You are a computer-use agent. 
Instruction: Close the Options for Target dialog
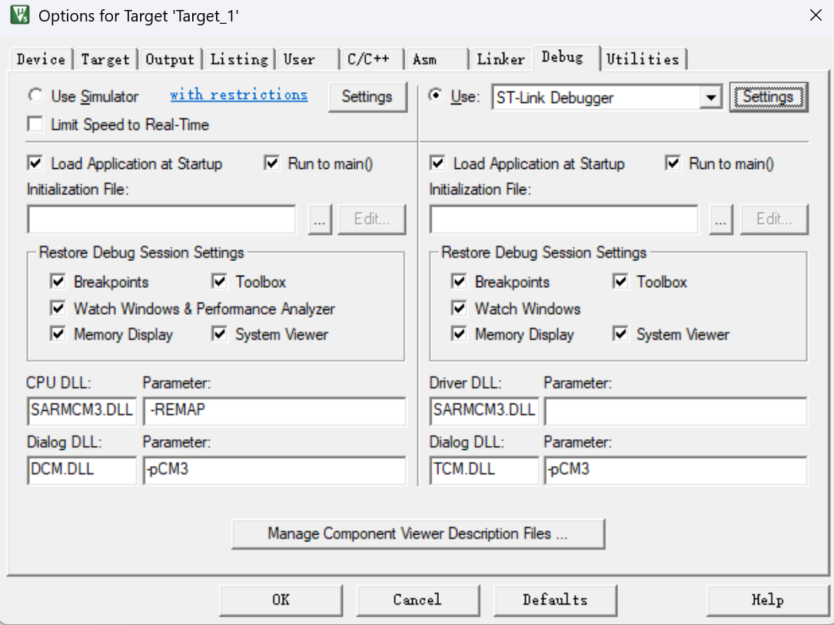tap(815, 15)
